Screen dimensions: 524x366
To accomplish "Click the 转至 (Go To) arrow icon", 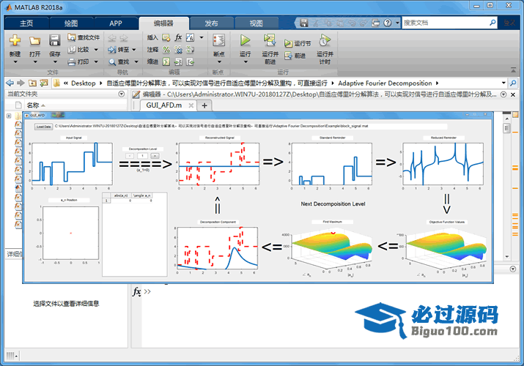I will click(x=112, y=50).
